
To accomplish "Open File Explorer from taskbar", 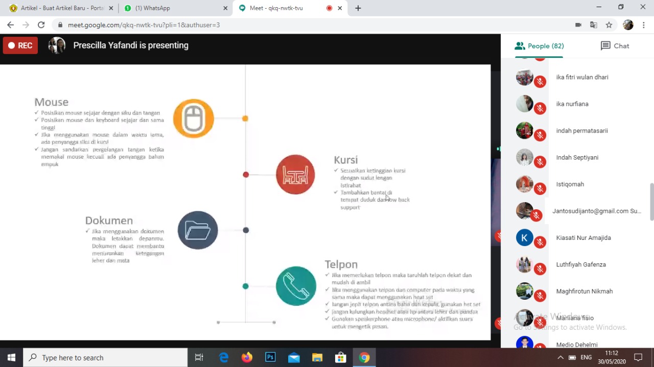I will [x=317, y=358].
